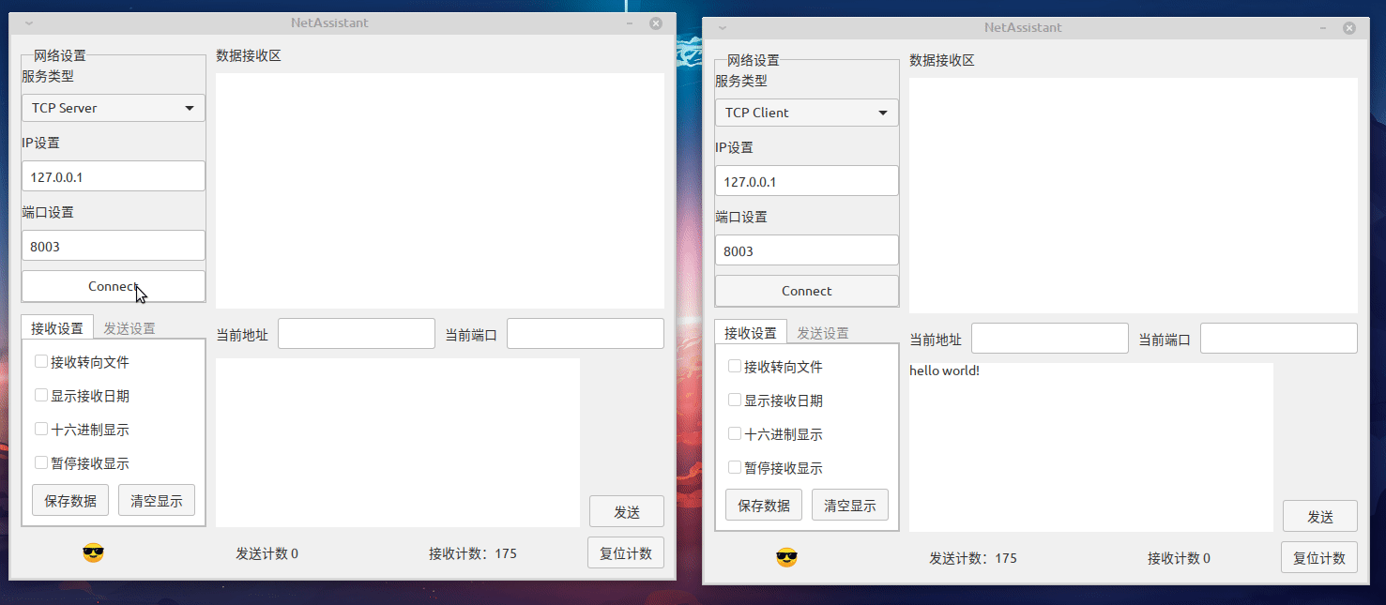1386x605 pixels.
Task: Switch to 发送设置 tab in the left window
Action: point(130,327)
